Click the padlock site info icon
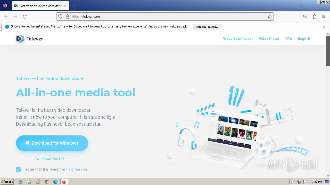Screen dimensions: 330x185 pyautogui.click(x=68, y=16)
